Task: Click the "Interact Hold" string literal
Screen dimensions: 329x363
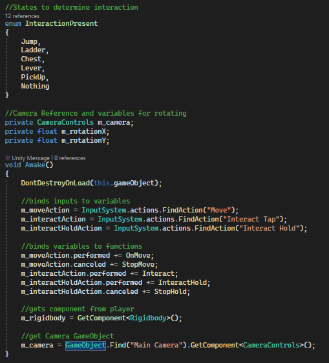Action: coord(270,228)
